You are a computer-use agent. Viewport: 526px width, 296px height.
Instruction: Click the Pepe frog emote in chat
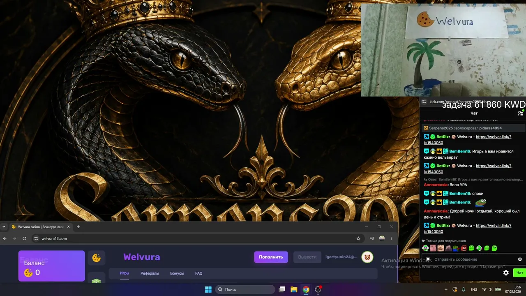[481, 202]
